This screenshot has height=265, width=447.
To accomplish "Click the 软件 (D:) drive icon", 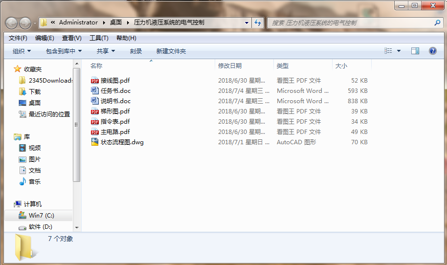I will coord(22,227).
